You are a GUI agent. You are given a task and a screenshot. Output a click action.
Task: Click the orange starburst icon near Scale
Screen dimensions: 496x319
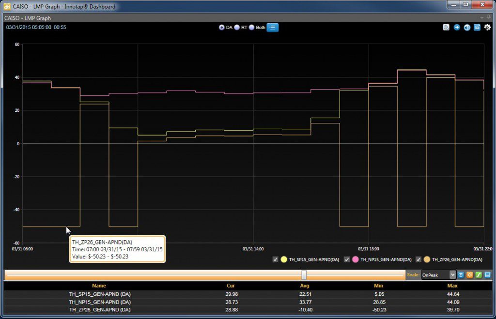click(x=470, y=275)
